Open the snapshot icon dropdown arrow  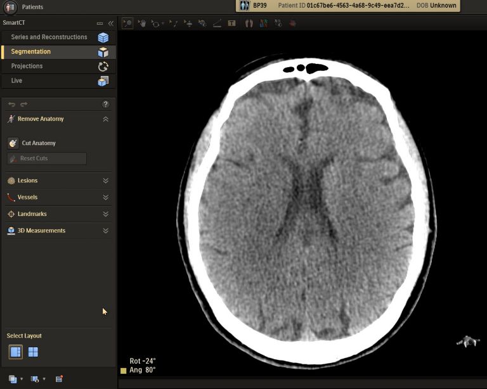(x=44, y=379)
